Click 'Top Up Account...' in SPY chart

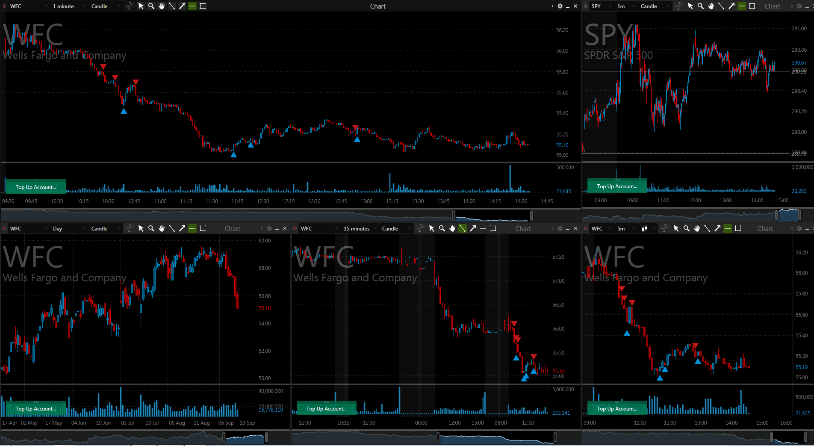coord(617,186)
